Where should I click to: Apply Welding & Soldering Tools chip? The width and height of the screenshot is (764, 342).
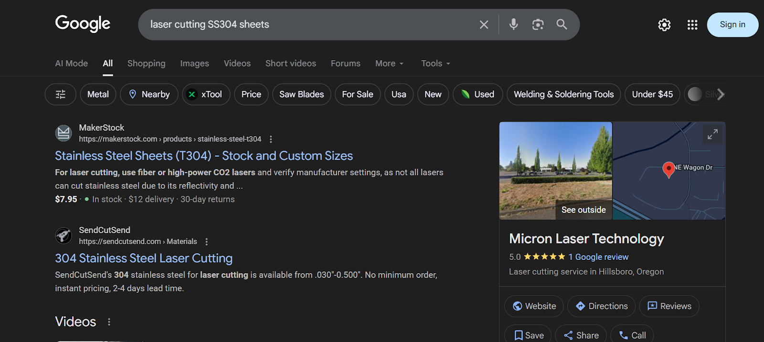(x=564, y=95)
